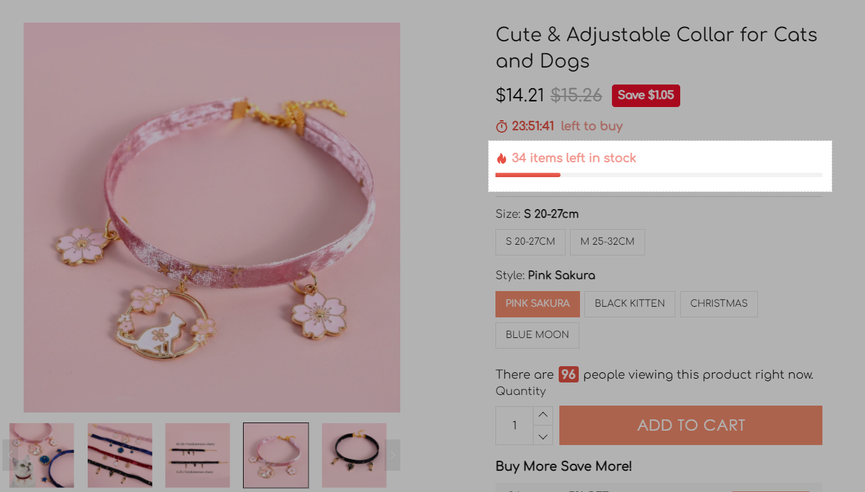Click the Save $1.05 badge
Screen dimensions: 865x492
click(x=645, y=95)
